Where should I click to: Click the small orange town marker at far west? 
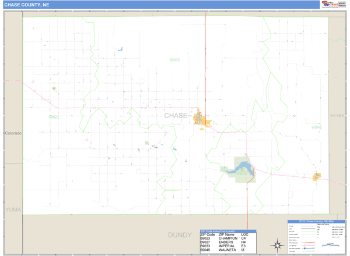click(54, 88)
